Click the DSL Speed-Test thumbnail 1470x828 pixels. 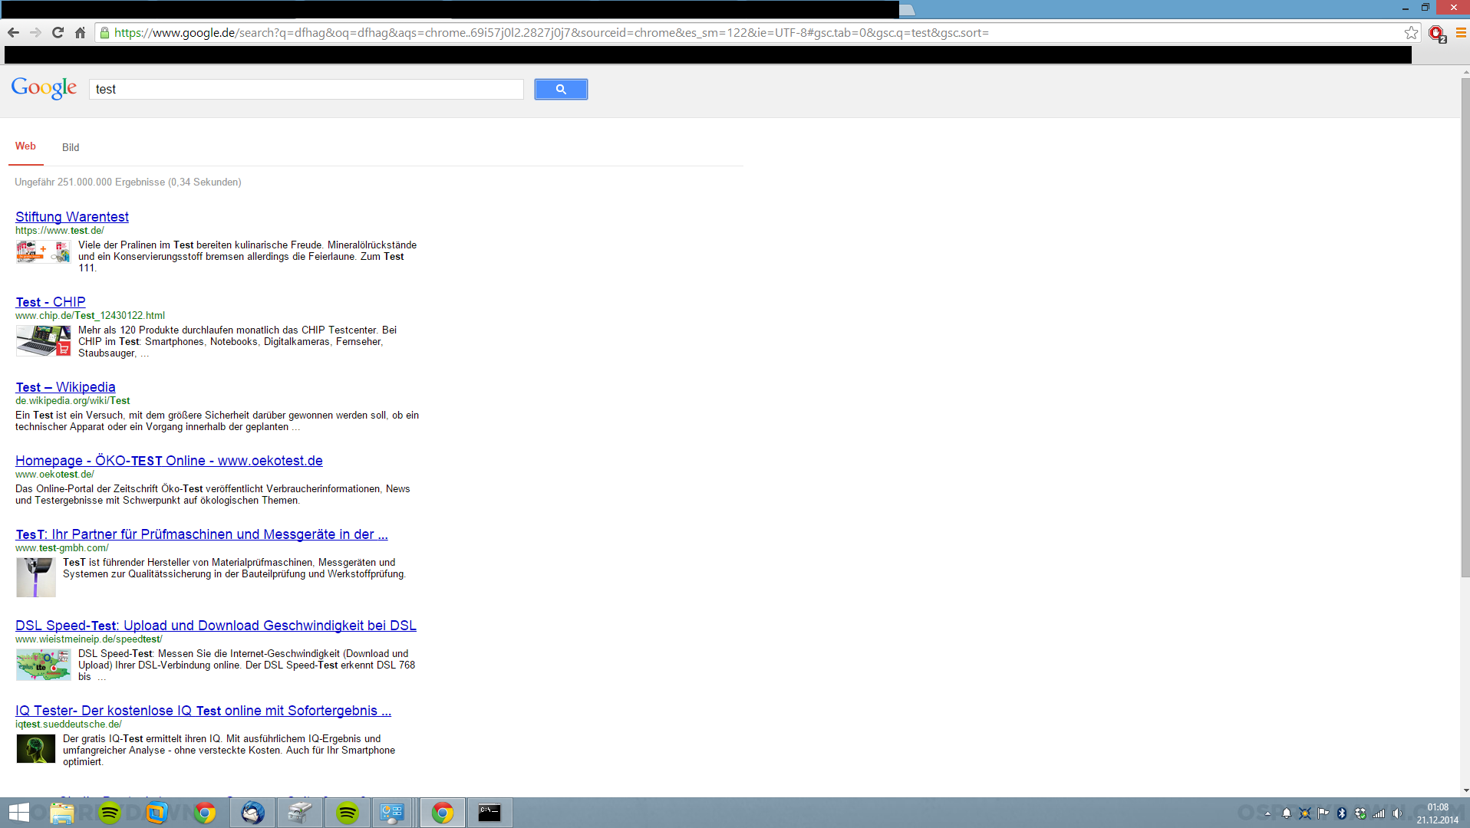tap(44, 665)
